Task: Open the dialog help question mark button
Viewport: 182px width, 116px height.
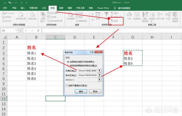Action: point(92,52)
